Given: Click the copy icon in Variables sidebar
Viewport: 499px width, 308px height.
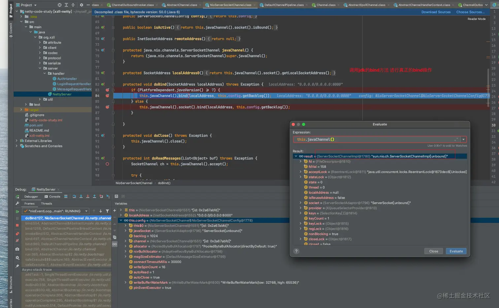Looking at the screenshot, I should tap(115, 237).
